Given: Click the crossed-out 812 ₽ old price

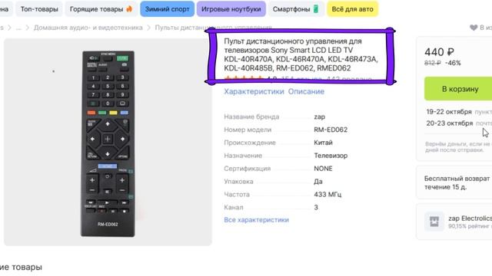Looking at the screenshot, I should (433, 63).
